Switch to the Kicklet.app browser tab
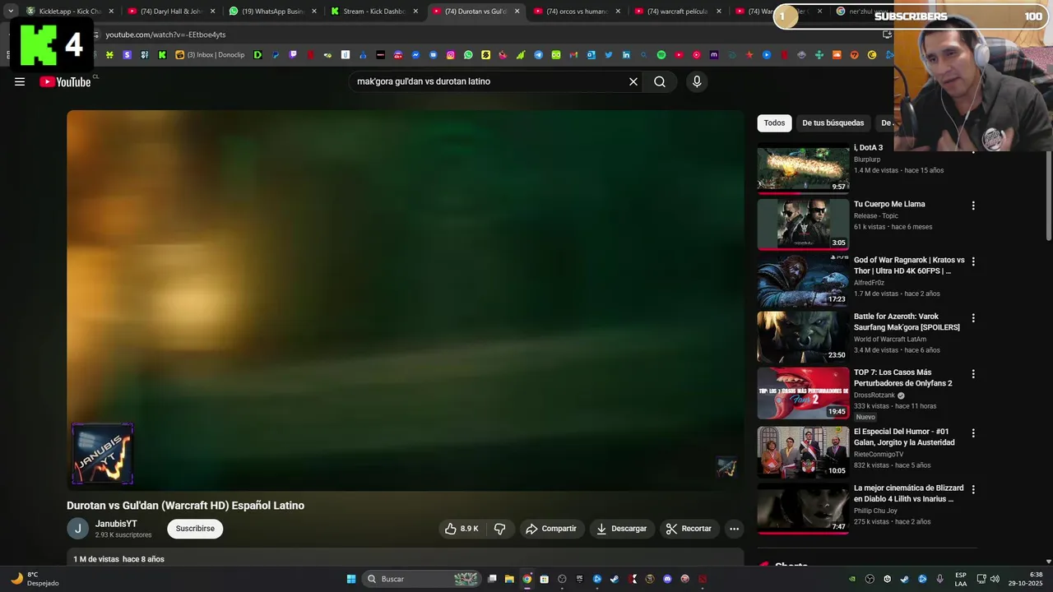 pyautogui.click(x=71, y=12)
